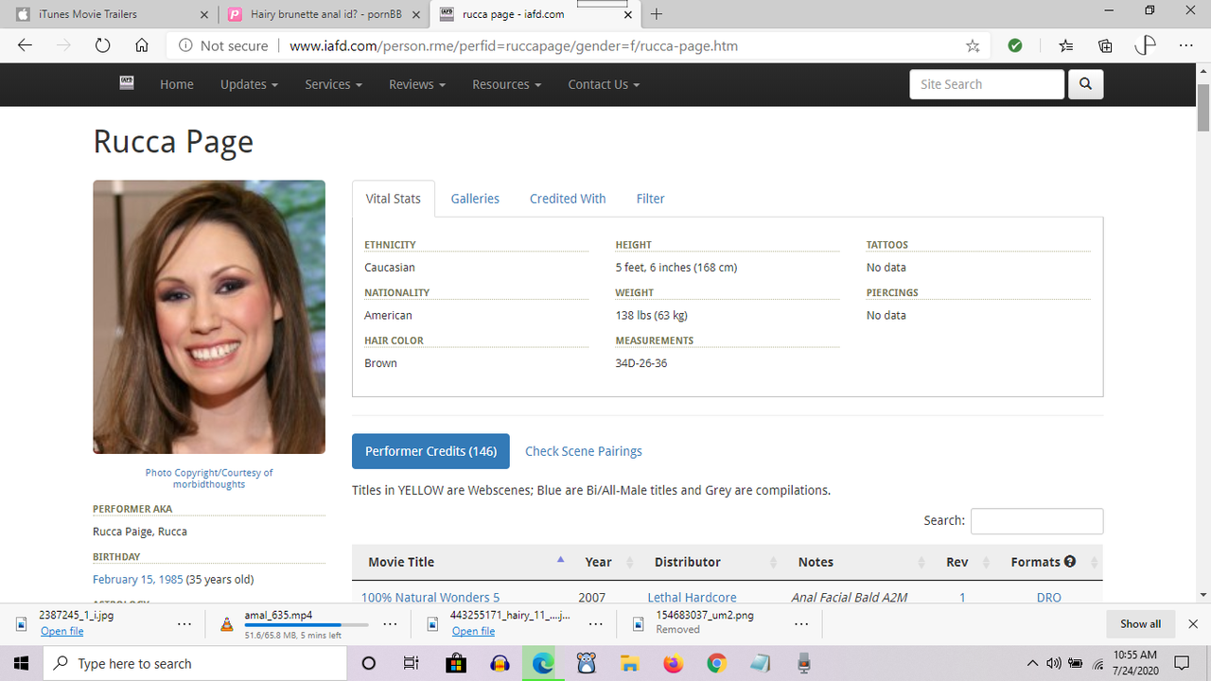Viewport: 1211px width, 681px height.
Task: Open the Check Scene Pairings link
Action: tap(584, 451)
